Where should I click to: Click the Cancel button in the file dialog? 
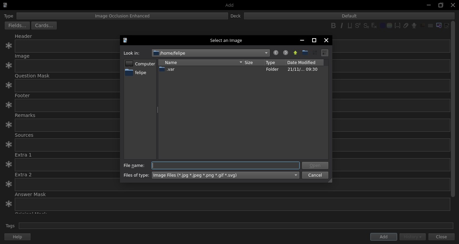pyautogui.click(x=315, y=175)
